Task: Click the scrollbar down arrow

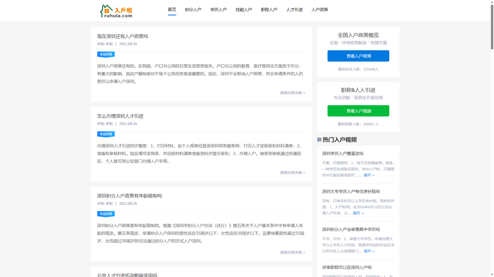Action: pos(492,275)
